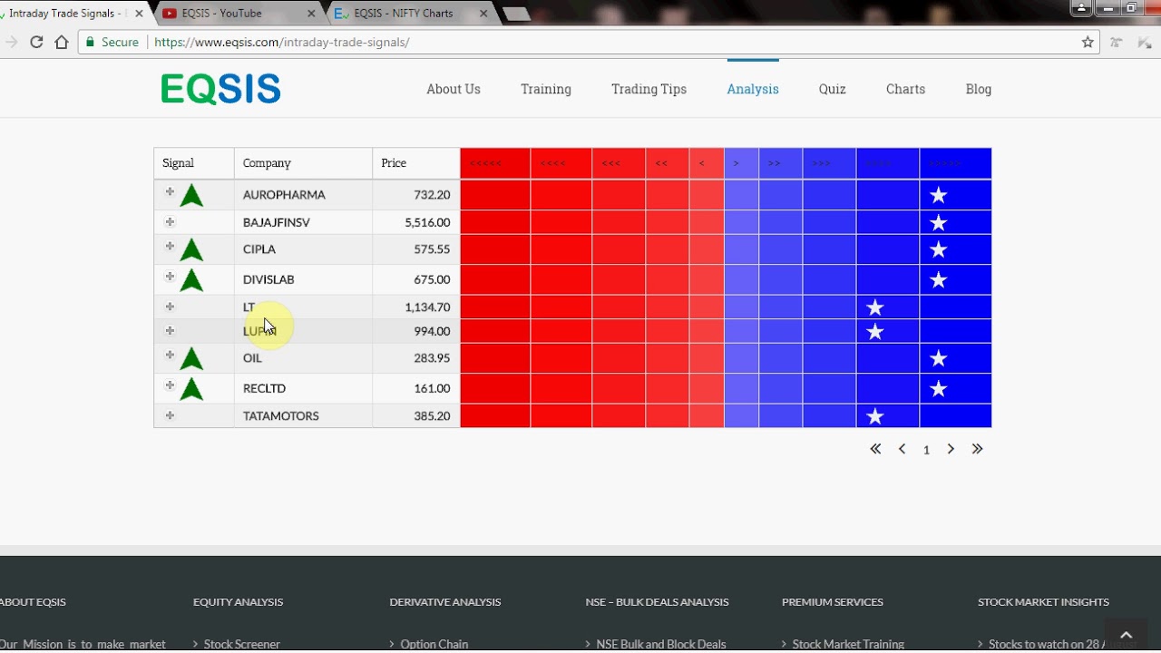Expand the RECLTD row plus icon
1161x653 pixels.
(170, 385)
